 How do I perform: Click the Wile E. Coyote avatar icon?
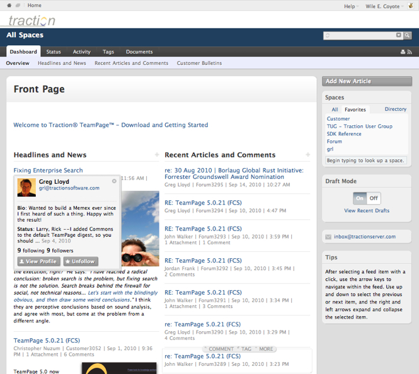tap(411, 6)
